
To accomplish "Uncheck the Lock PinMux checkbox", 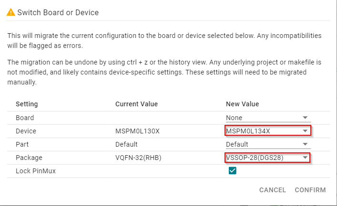I will [233, 171].
